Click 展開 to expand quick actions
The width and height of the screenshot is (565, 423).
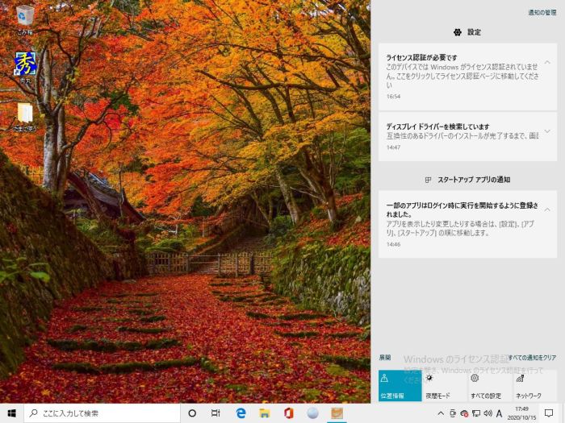[385, 357]
